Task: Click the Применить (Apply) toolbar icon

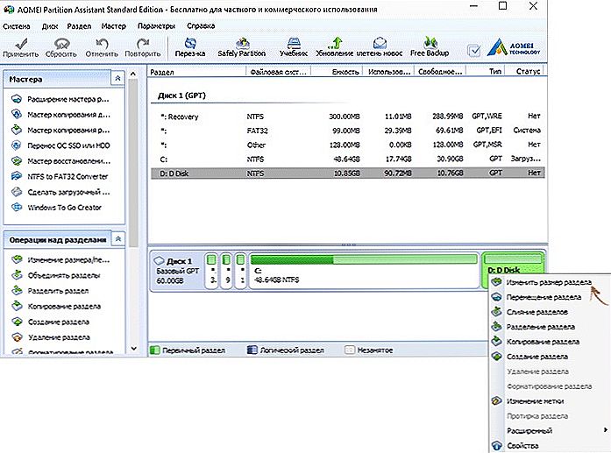Action: [x=21, y=47]
